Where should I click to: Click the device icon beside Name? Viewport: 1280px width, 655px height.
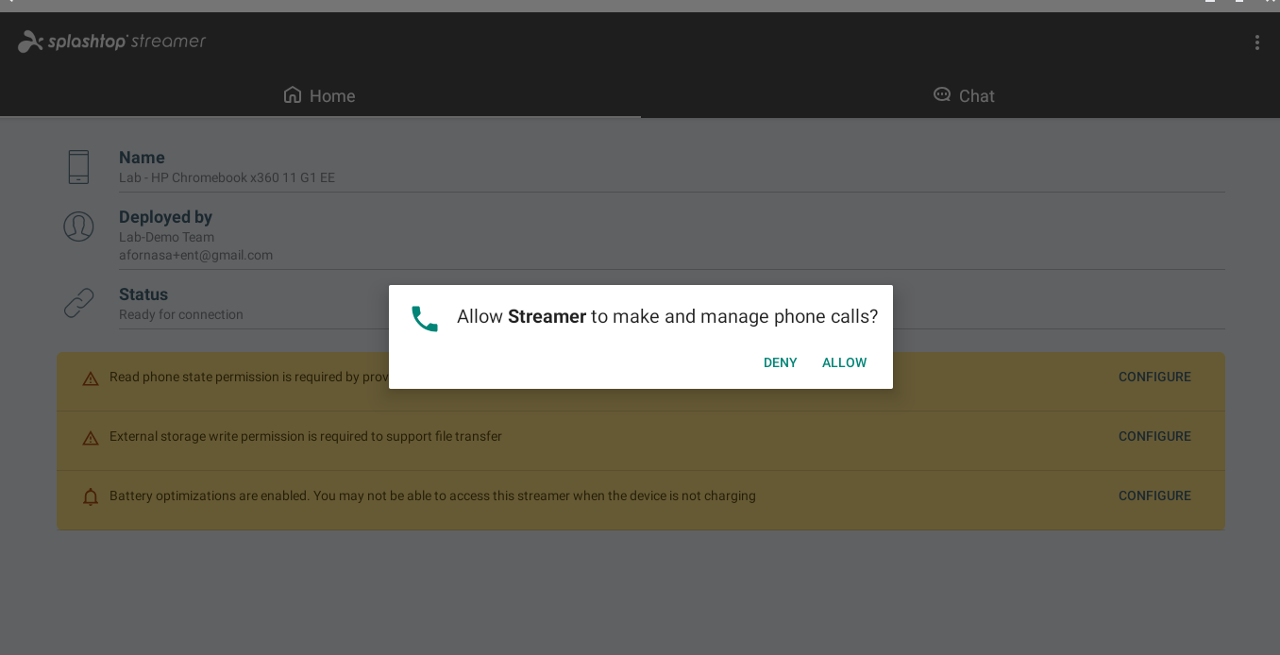(x=78, y=167)
